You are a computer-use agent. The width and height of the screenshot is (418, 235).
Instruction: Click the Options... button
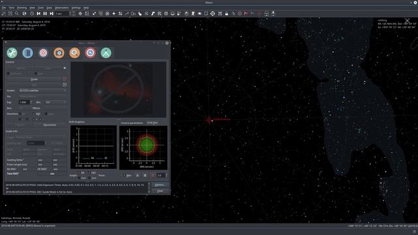coord(160,185)
